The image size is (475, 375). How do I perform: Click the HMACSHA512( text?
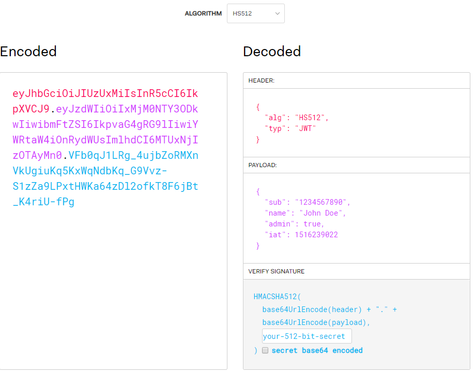pyautogui.click(x=277, y=297)
